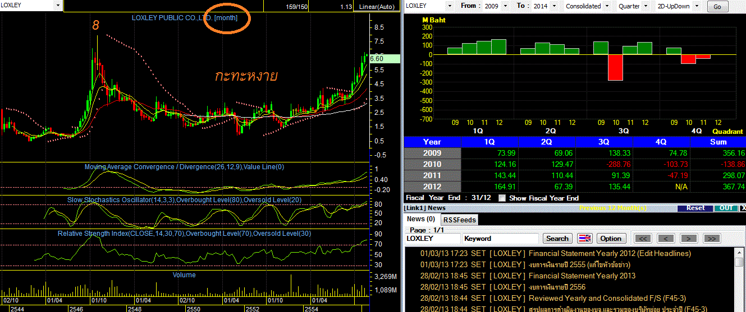The height and width of the screenshot is (312, 746).
Task: Select the 2012 year row header
Action: [432, 187]
